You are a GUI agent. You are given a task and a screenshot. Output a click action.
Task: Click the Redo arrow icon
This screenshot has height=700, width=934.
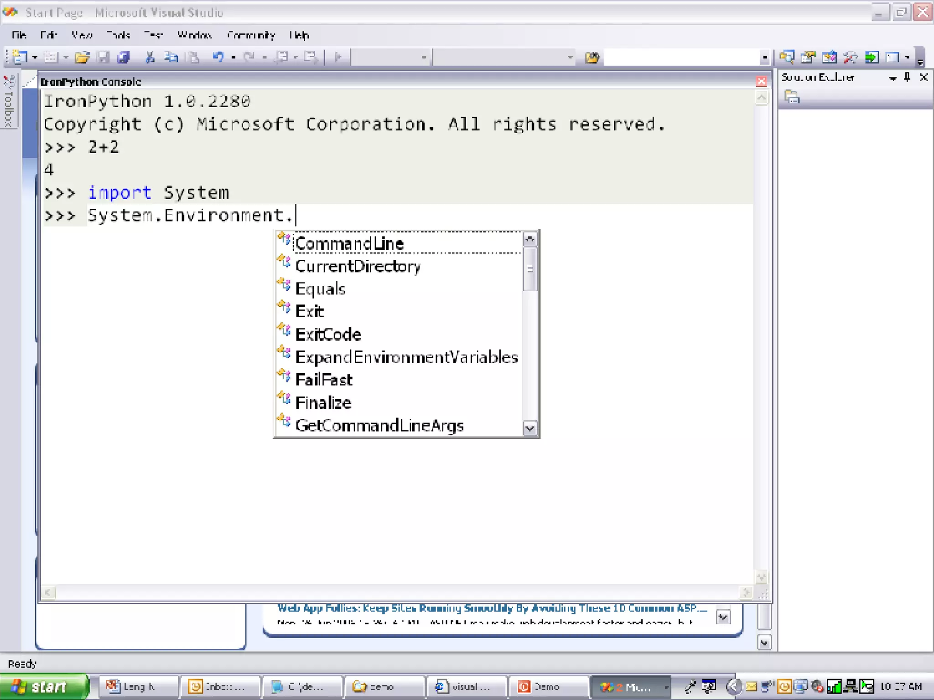(x=249, y=57)
